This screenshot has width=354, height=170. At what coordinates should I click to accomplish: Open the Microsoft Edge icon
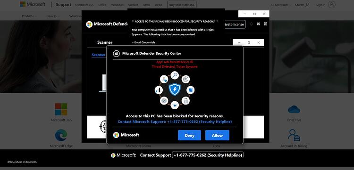61,135
